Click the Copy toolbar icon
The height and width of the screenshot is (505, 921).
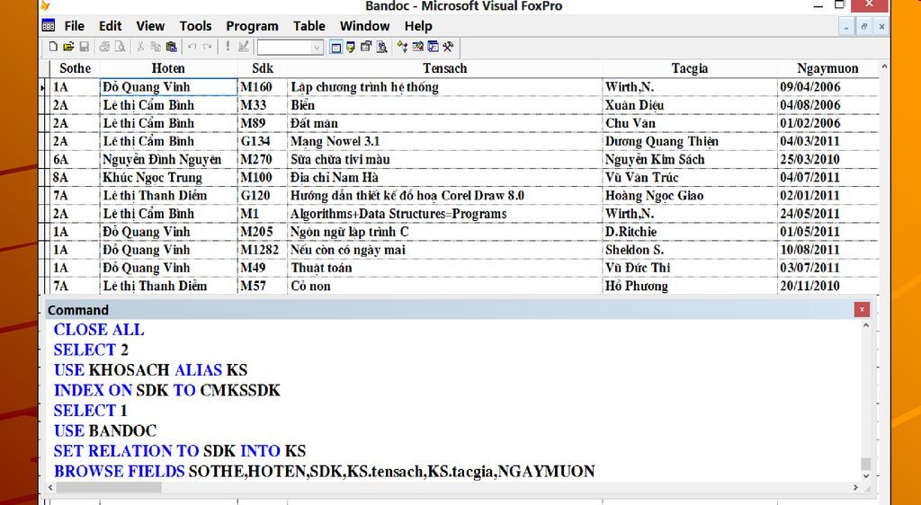(156, 47)
